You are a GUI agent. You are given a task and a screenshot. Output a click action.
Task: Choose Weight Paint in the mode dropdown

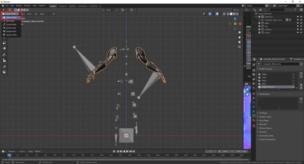pos(11,31)
